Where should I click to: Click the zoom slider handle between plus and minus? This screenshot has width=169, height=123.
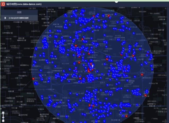(3, 117)
